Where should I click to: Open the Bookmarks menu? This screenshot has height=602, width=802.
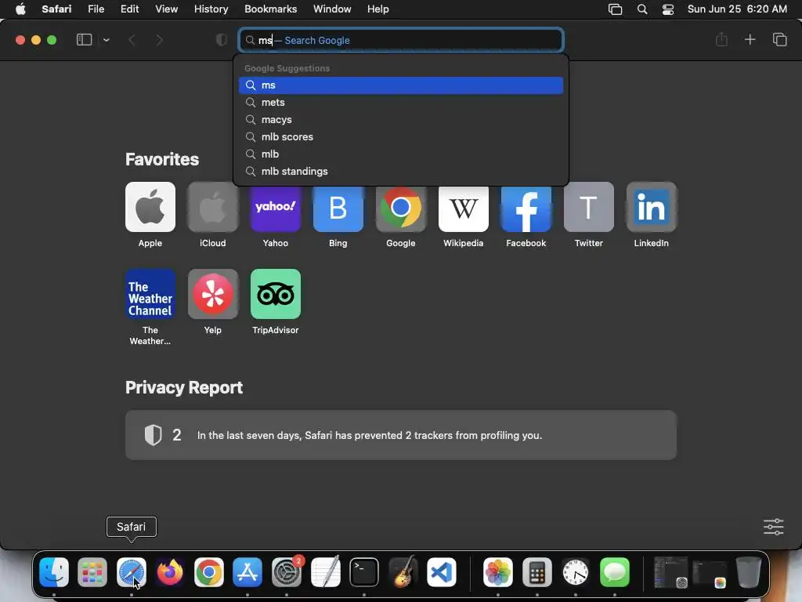coord(270,9)
